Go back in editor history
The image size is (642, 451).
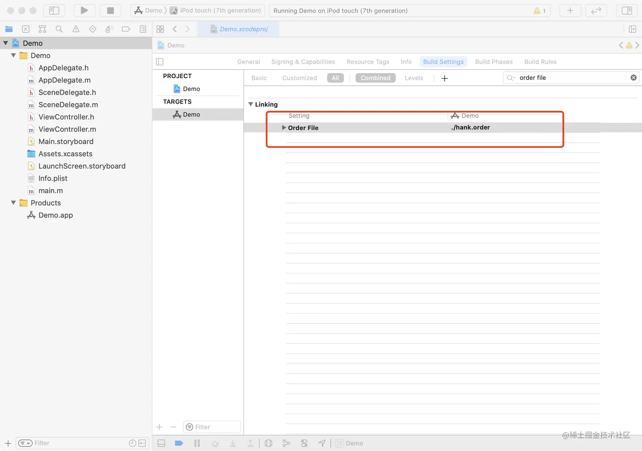175,29
